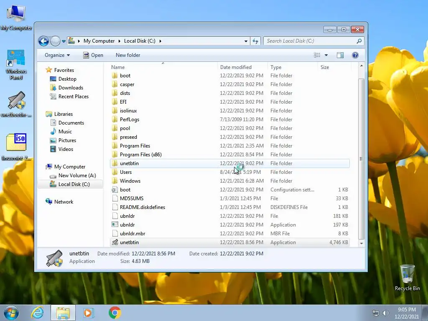Open Google Chrome from taskbar
Viewport: 428px width, 321px height.
coord(115,313)
